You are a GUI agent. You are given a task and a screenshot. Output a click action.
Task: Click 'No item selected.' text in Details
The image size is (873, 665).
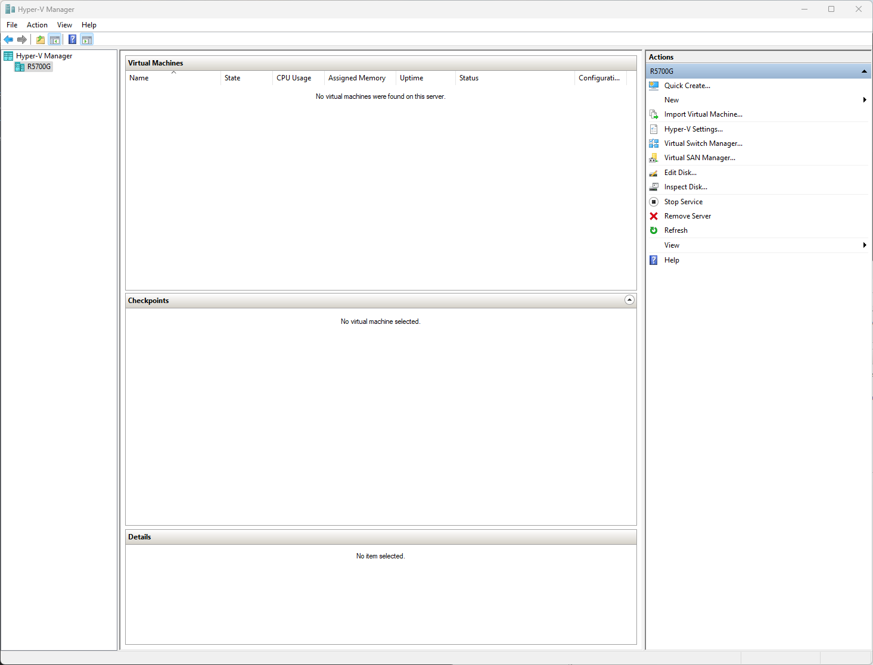click(x=381, y=556)
